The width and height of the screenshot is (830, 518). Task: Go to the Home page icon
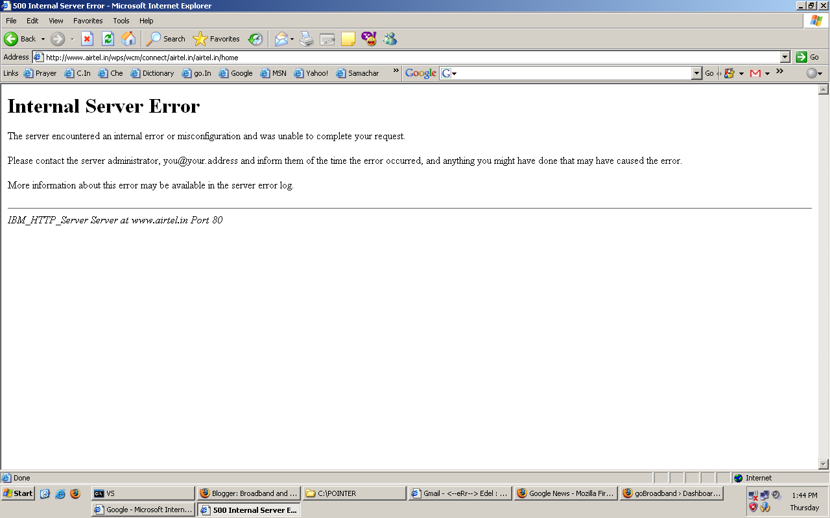[129, 39]
